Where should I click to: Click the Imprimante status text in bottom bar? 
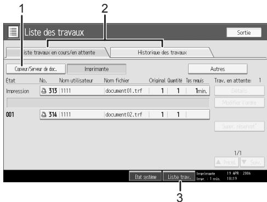(x=206, y=173)
